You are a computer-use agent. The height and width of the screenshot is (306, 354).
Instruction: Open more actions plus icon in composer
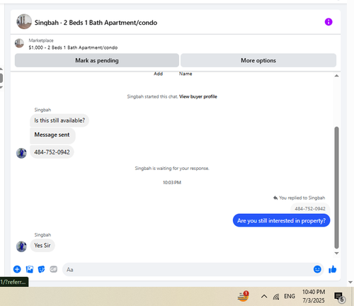pos(17,269)
